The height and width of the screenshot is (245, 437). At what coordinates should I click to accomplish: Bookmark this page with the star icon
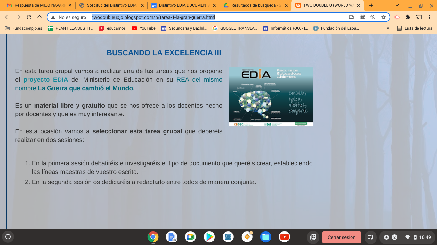383,17
